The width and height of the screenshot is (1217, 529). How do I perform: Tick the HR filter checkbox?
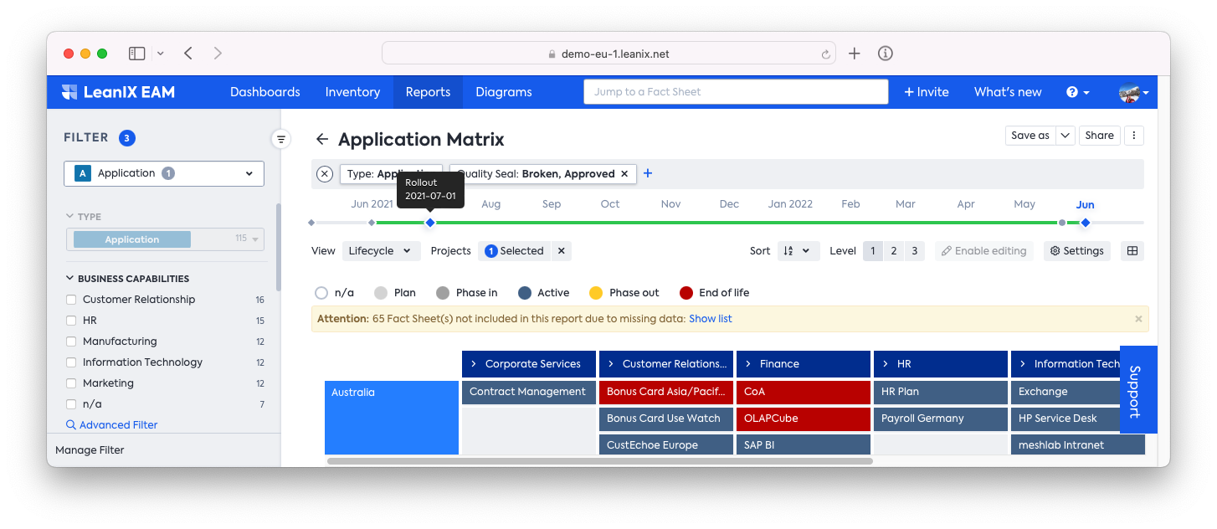(x=71, y=321)
